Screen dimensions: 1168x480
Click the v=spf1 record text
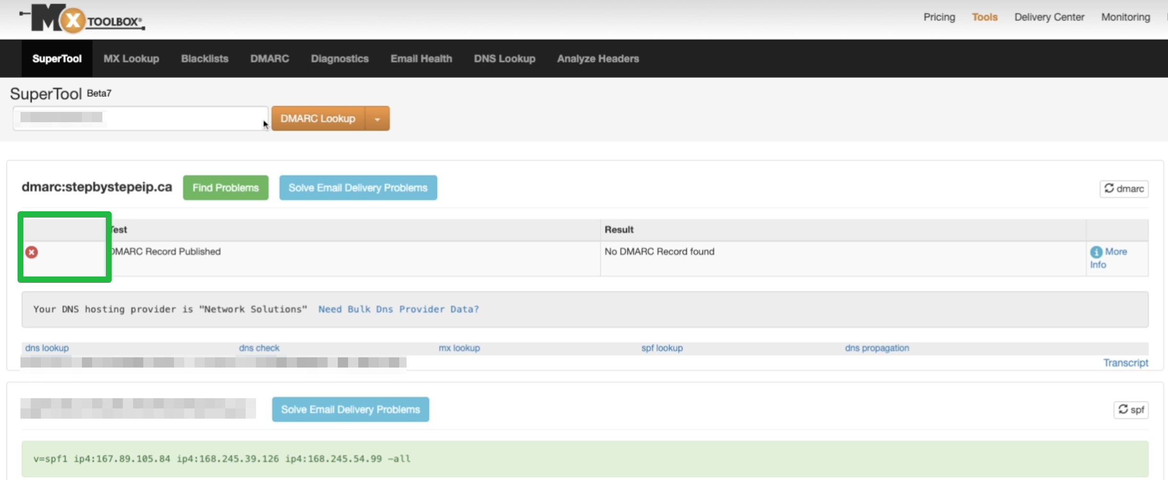[222, 459]
